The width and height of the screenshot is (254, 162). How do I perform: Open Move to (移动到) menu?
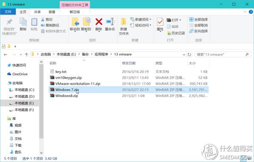pyautogui.click(x=75, y=25)
